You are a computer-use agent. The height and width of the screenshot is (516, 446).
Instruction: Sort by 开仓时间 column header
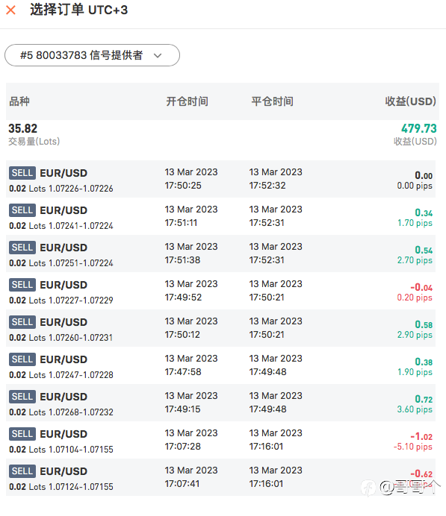click(187, 101)
